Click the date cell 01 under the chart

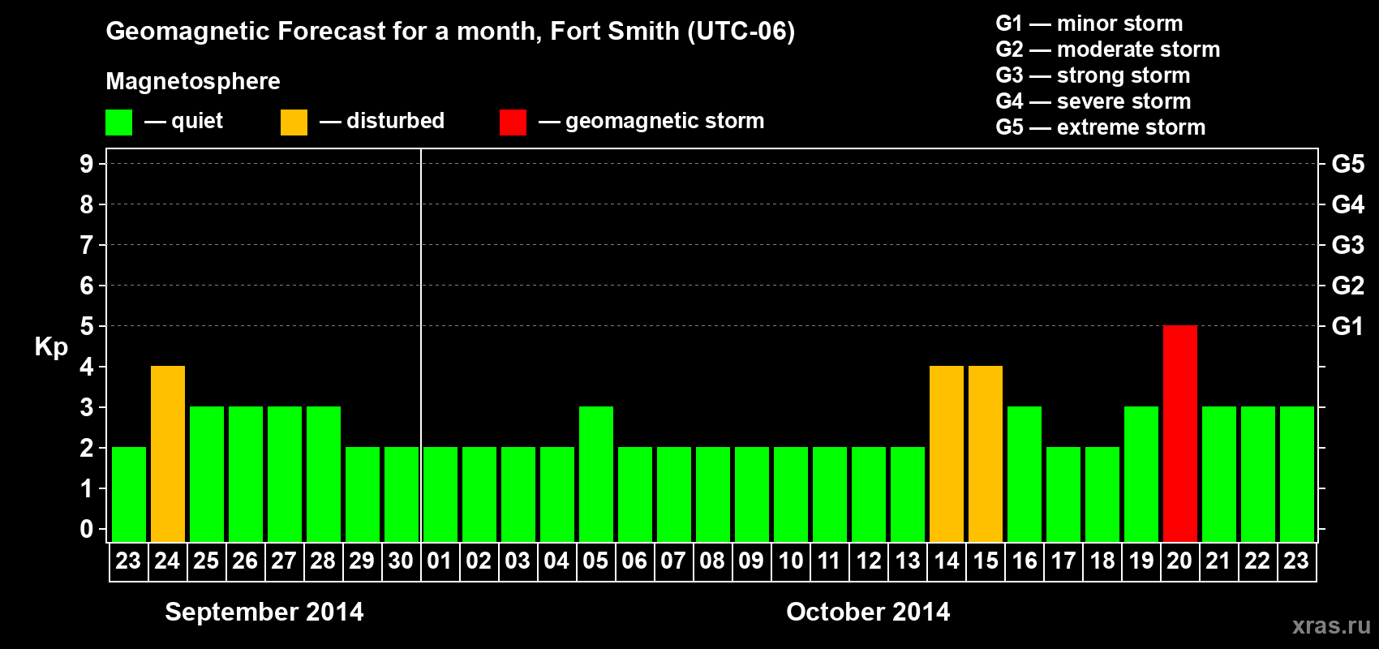tap(440, 561)
